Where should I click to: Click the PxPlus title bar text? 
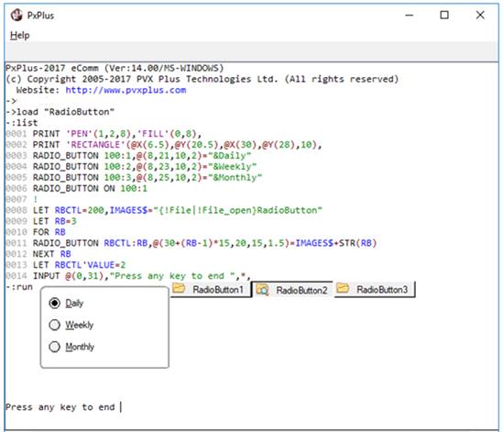coord(40,16)
